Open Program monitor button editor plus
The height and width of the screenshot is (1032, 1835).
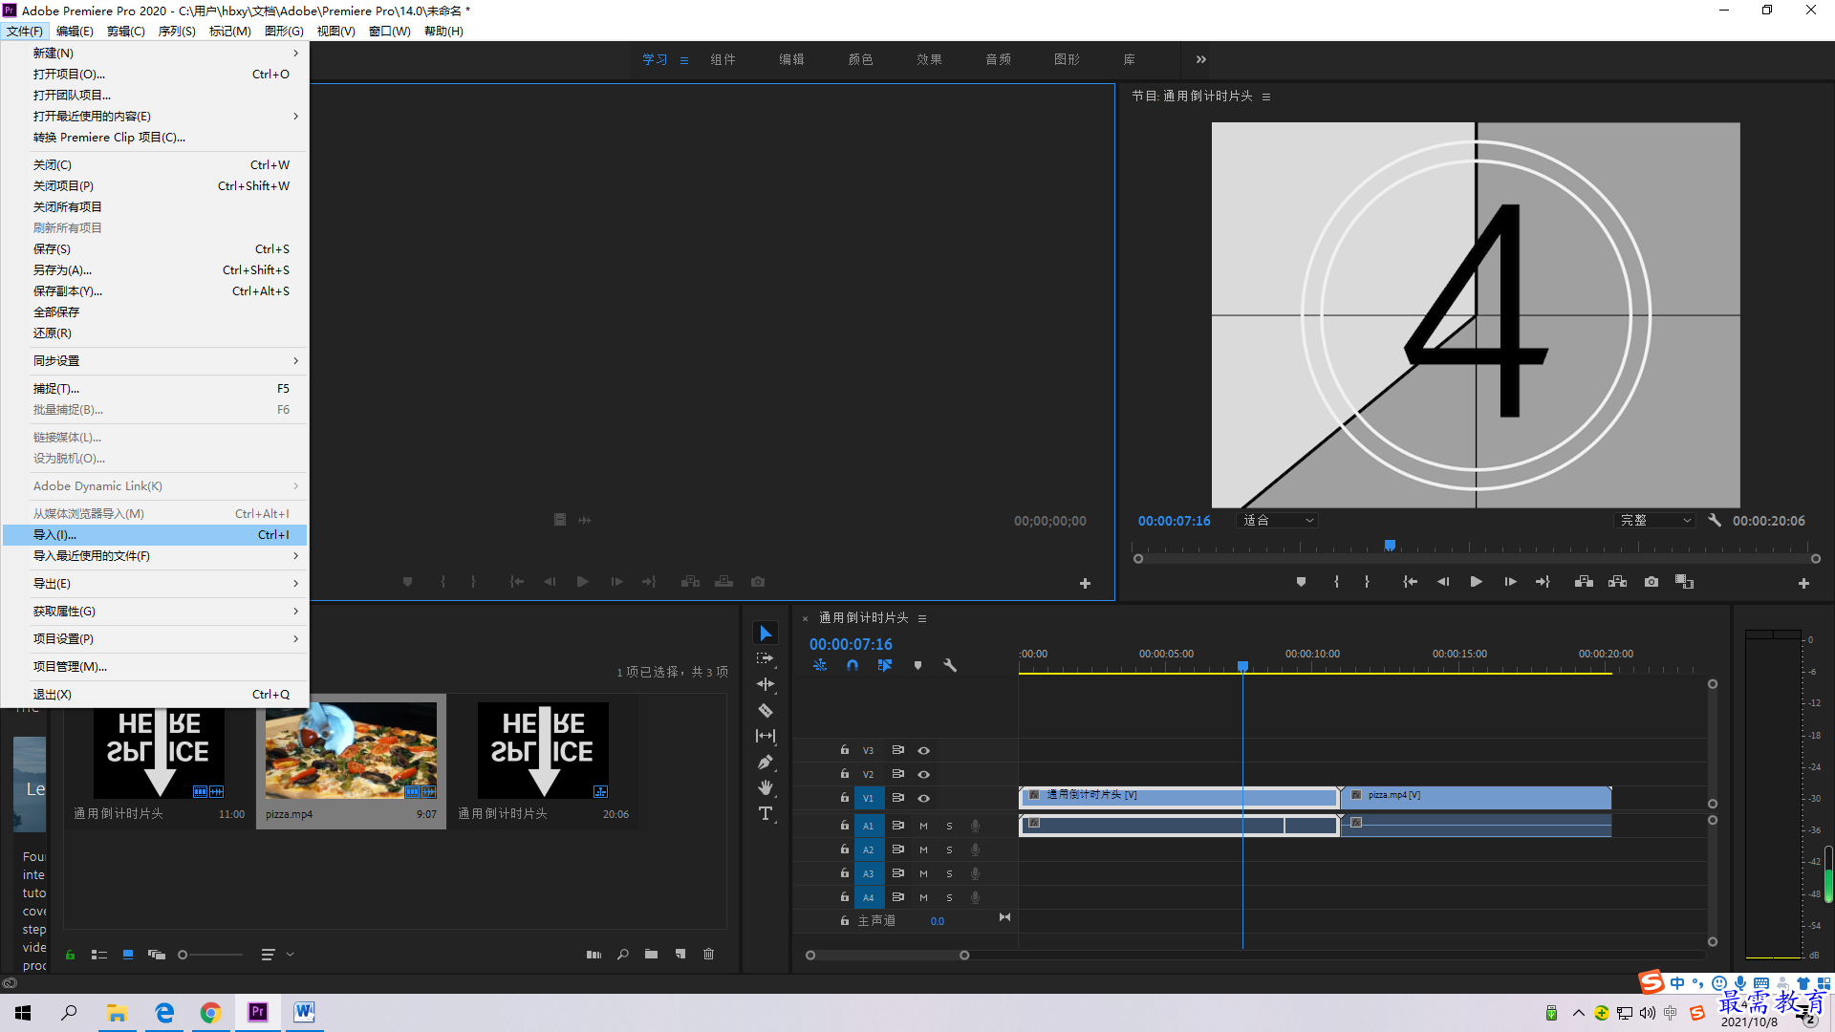(x=1803, y=583)
